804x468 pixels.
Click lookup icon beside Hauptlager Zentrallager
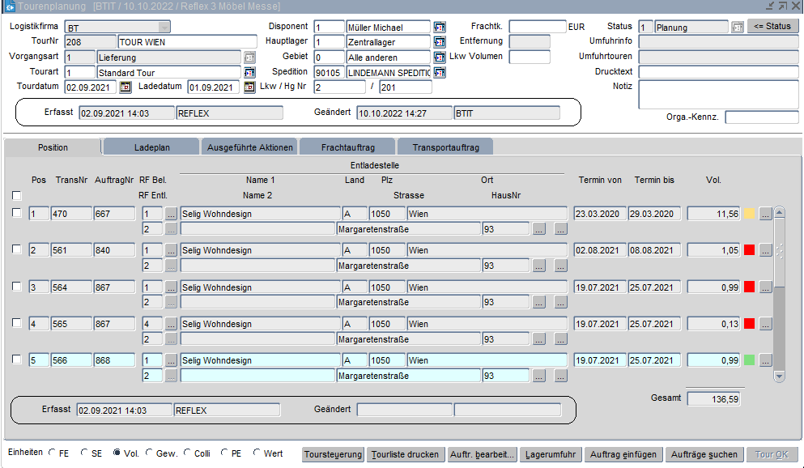click(440, 42)
